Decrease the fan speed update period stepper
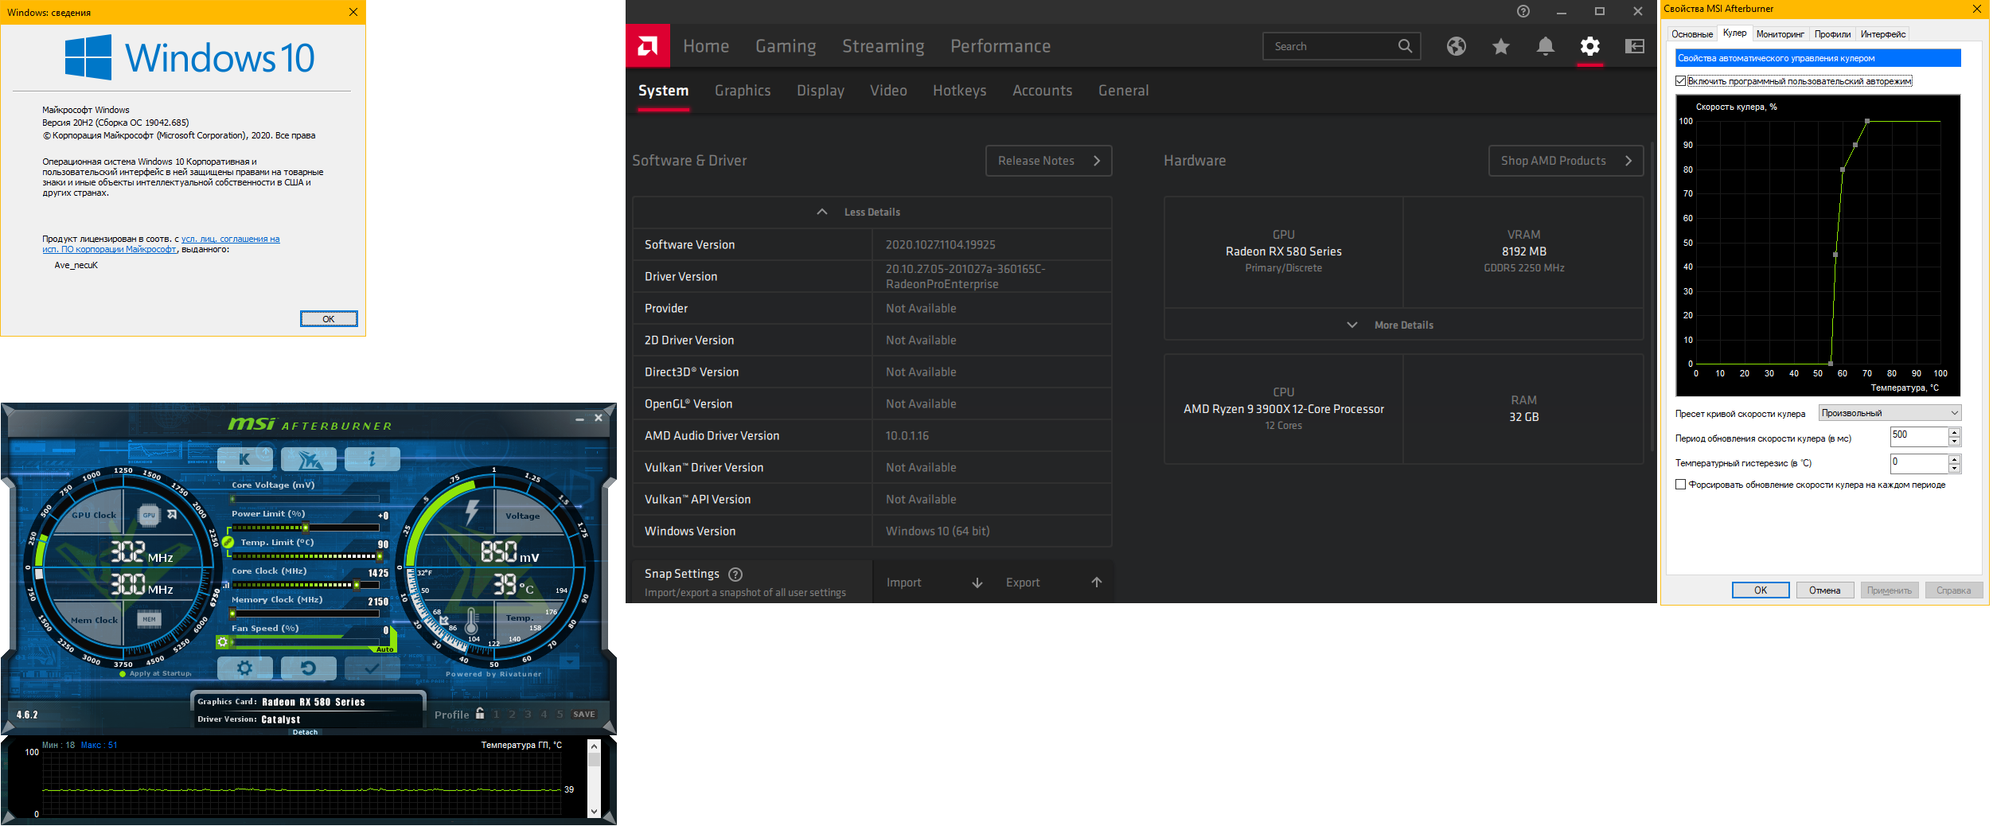1993x826 pixels. tap(1954, 442)
